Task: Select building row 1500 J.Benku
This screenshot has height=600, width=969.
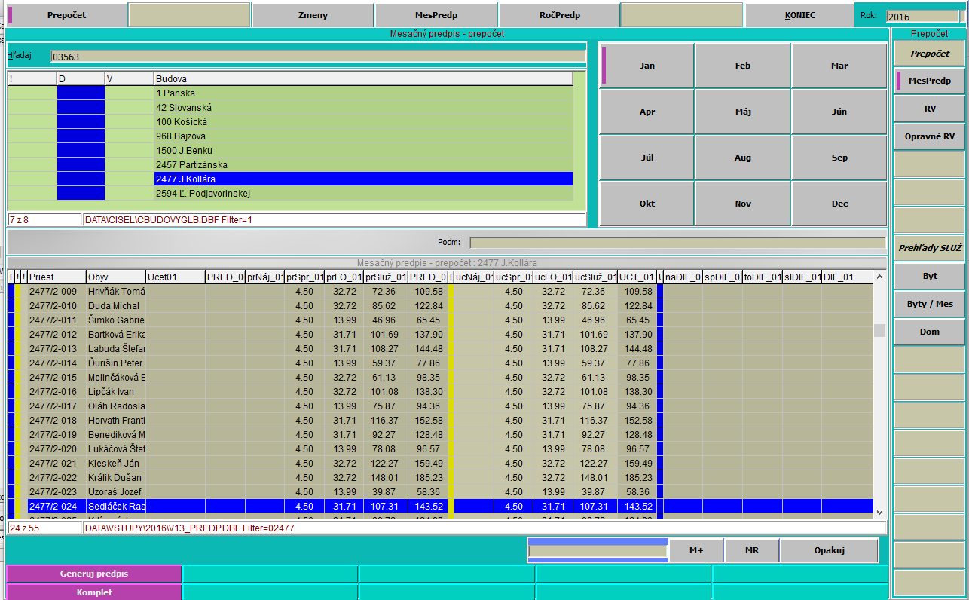Action: 290,151
